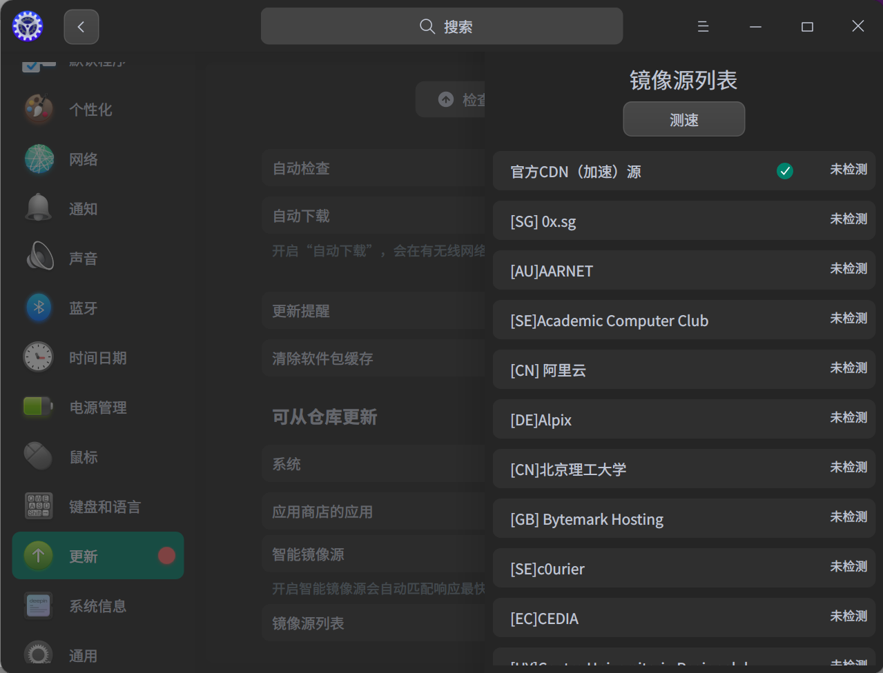Screen dimensions: 883x673
Task: Click the 测速 speed test button
Action: tap(683, 119)
